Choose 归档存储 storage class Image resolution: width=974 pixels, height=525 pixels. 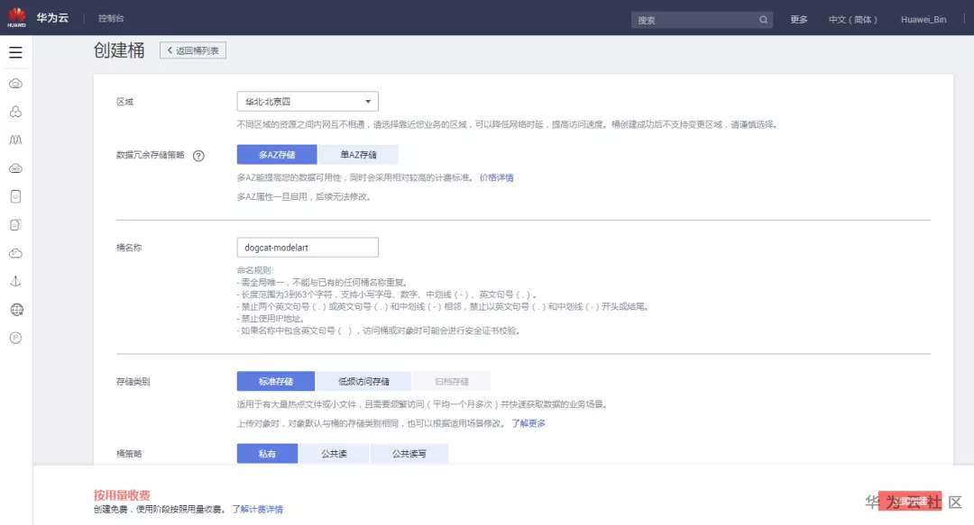tap(452, 381)
